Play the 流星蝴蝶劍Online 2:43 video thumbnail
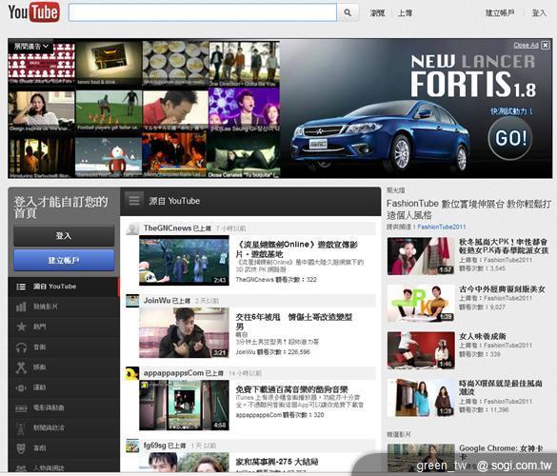This screenshot has width=557, height=476. coord(184,261)
